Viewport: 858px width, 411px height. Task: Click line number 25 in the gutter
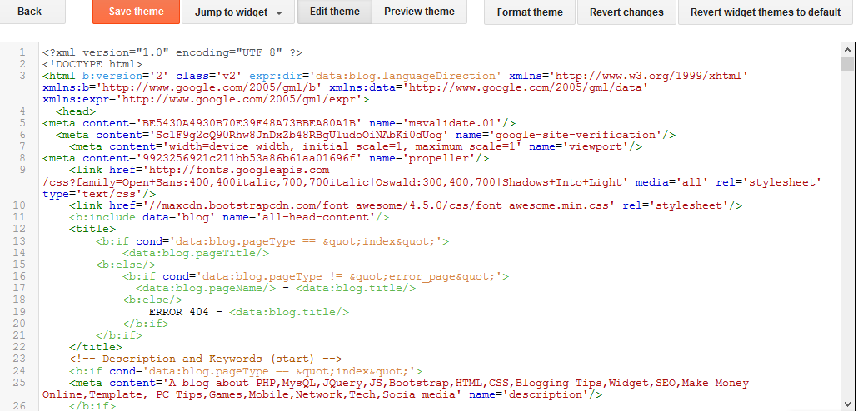click(19, 383)
